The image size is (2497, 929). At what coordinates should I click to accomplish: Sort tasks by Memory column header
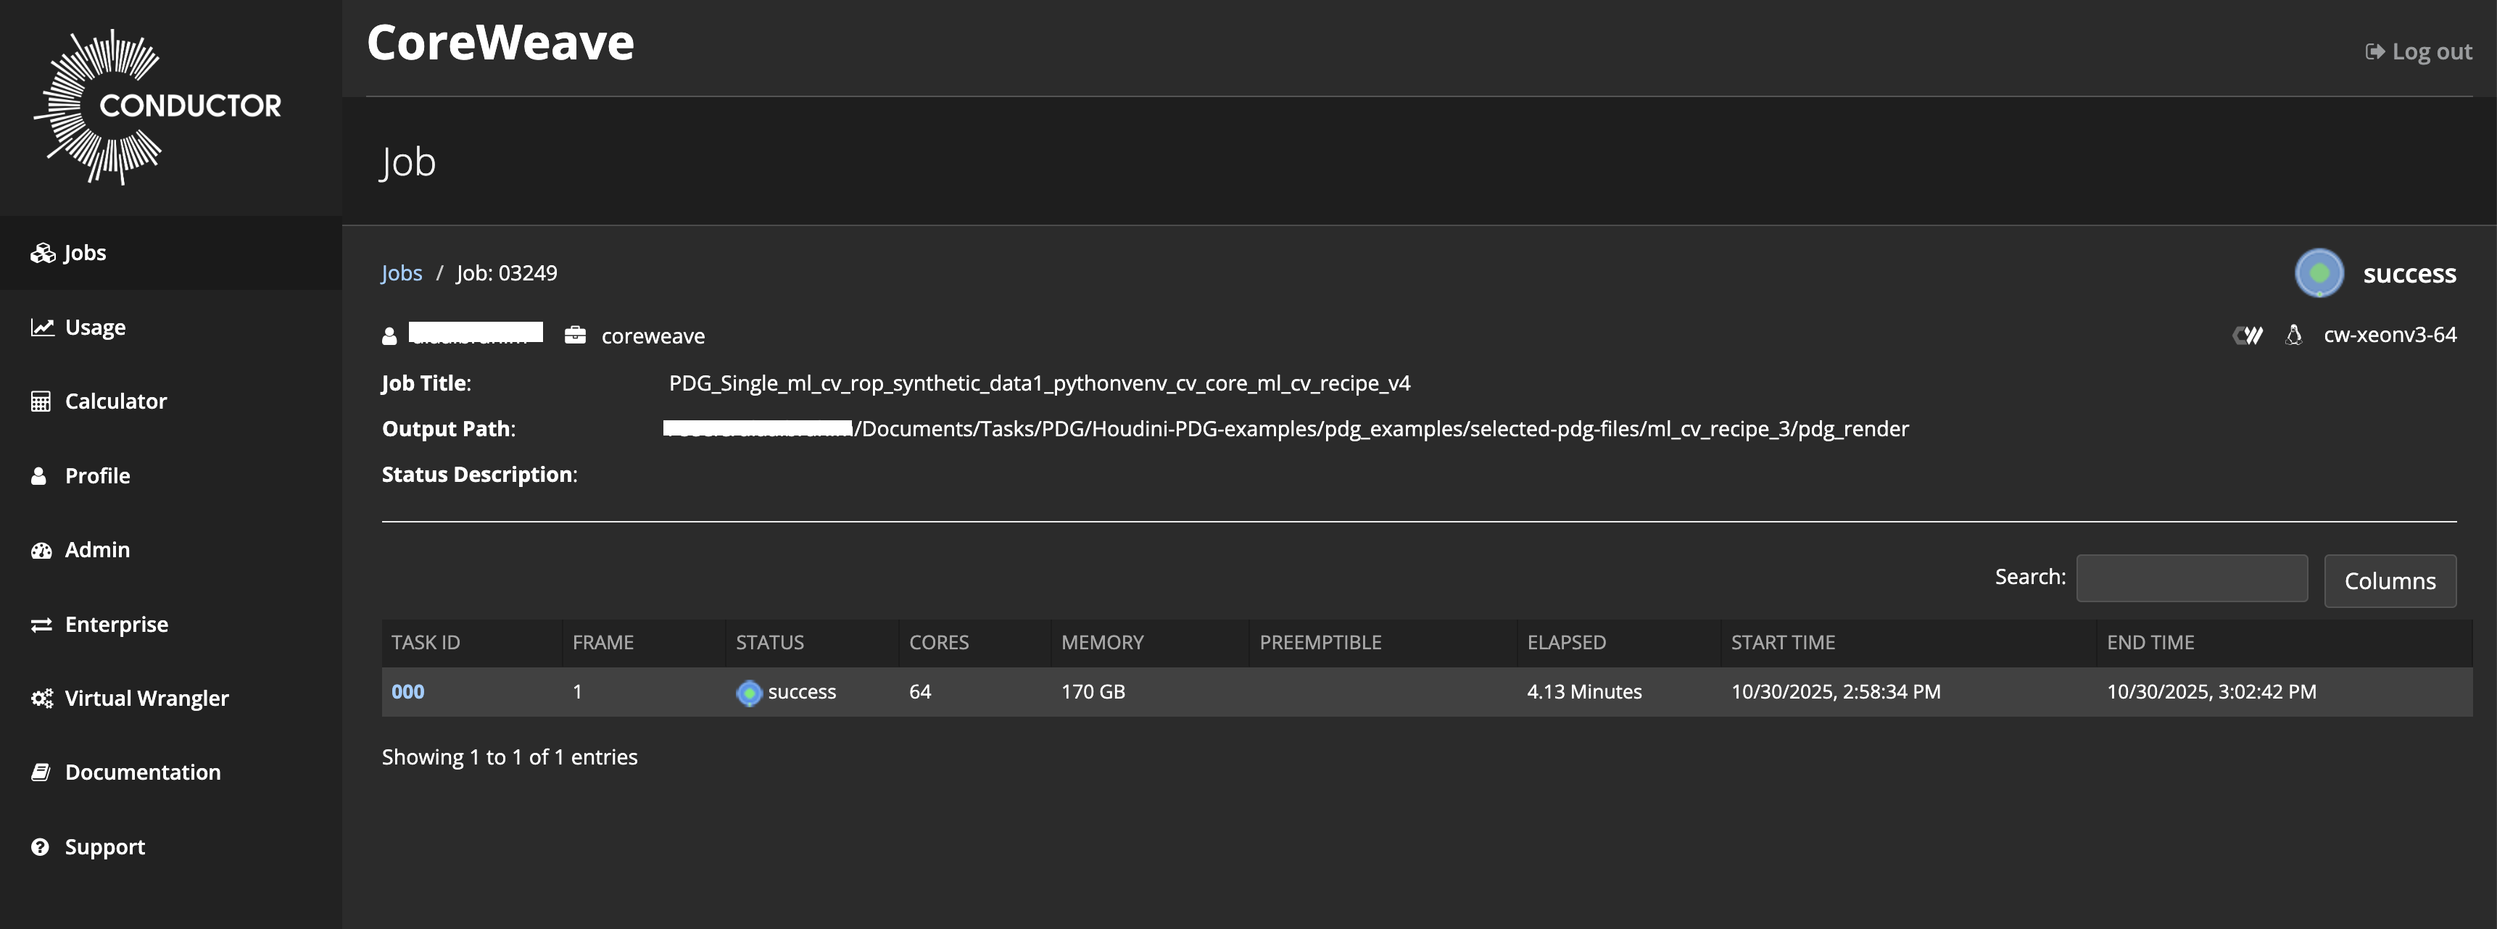pos(1101,642)
